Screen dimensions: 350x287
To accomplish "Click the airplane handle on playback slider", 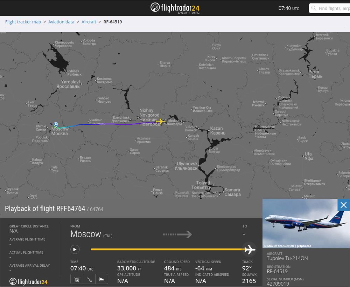I will click(249, 249).
